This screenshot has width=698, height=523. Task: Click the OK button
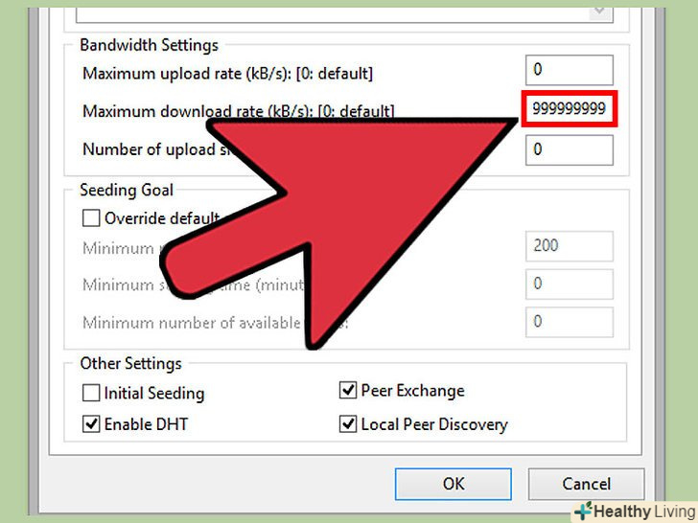pyautogui.click(x=454, y=484)
